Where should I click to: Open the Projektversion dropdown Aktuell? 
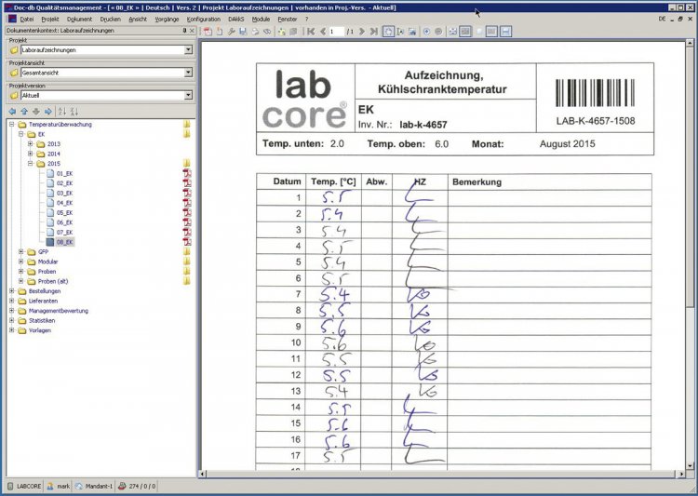tap(188, 95)
